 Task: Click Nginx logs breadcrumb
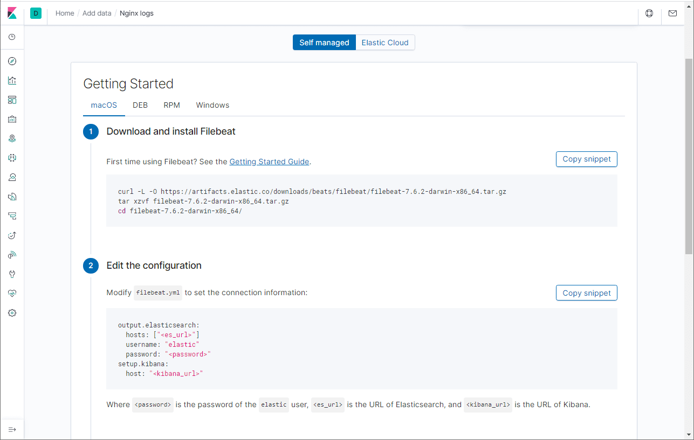tap(136, 13)
